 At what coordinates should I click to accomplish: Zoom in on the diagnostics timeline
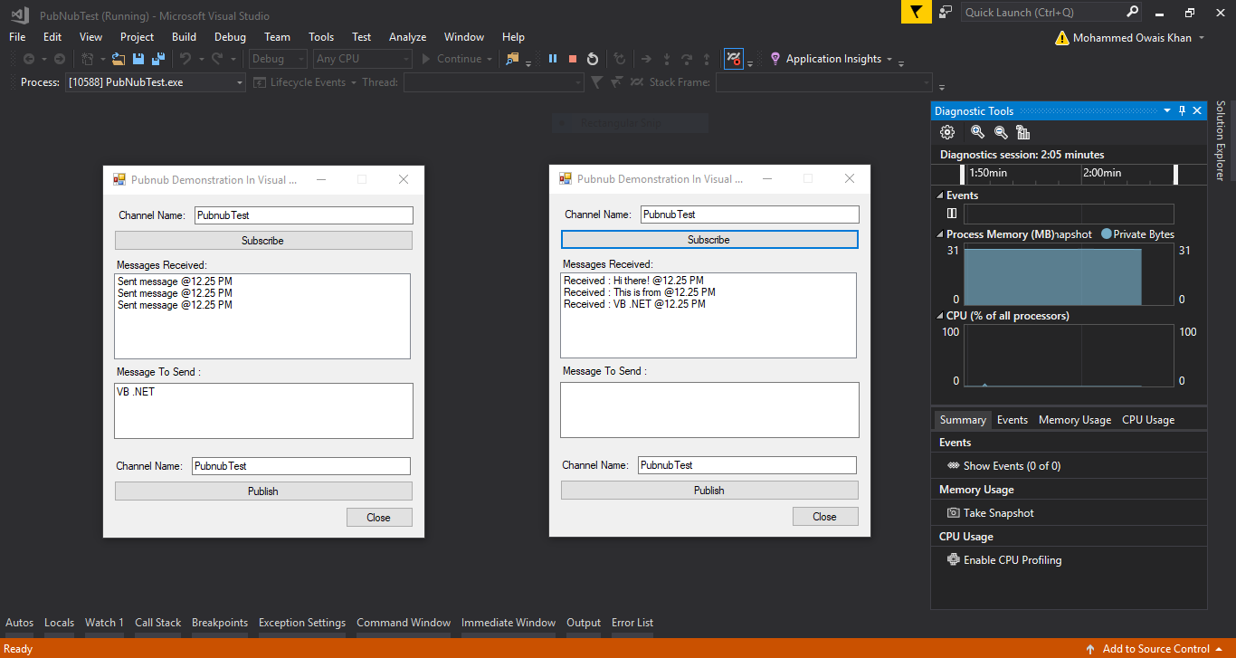point(977,132)
